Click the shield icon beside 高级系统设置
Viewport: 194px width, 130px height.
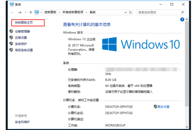(11, 50)
